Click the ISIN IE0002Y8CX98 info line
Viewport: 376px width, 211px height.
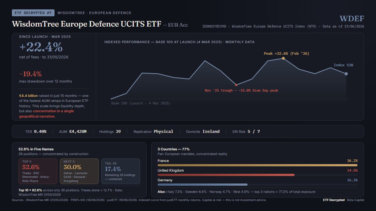point(283,27)
